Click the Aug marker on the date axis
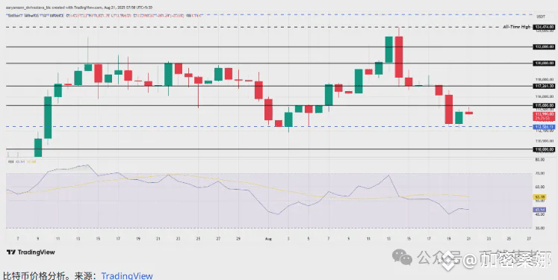This screenshot has height=280, width=558. click(x=268, y=239)
